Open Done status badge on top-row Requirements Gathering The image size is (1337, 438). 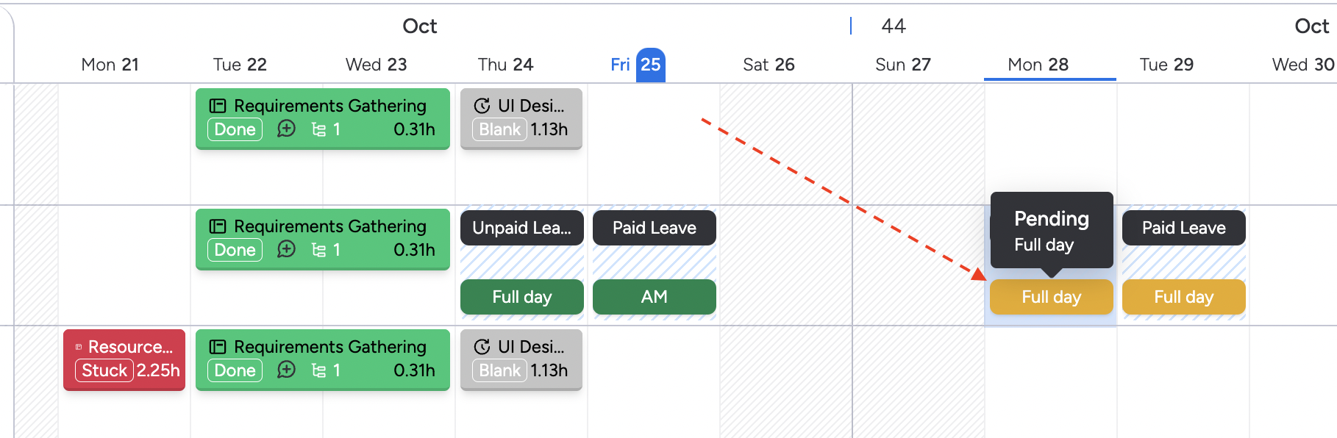pyautogui.click(x=235, y=129)
